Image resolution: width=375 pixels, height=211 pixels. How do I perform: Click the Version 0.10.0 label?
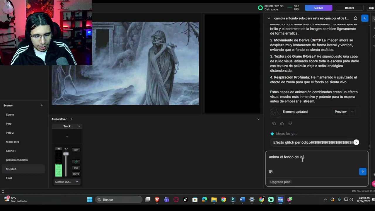coord(366,191)
